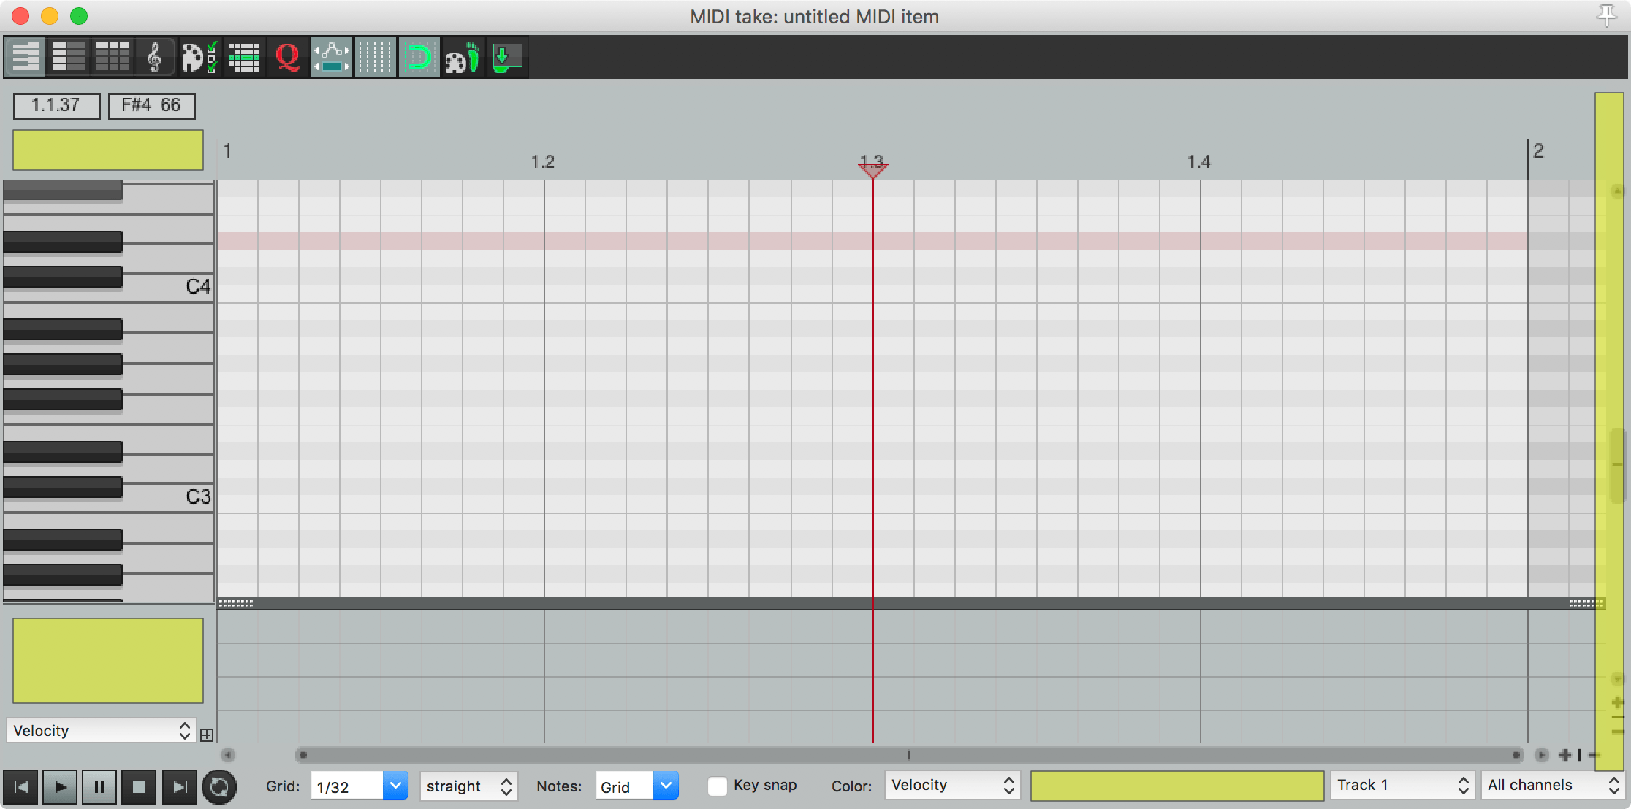Expand the Color Velocity dropdown

(951, 786)
